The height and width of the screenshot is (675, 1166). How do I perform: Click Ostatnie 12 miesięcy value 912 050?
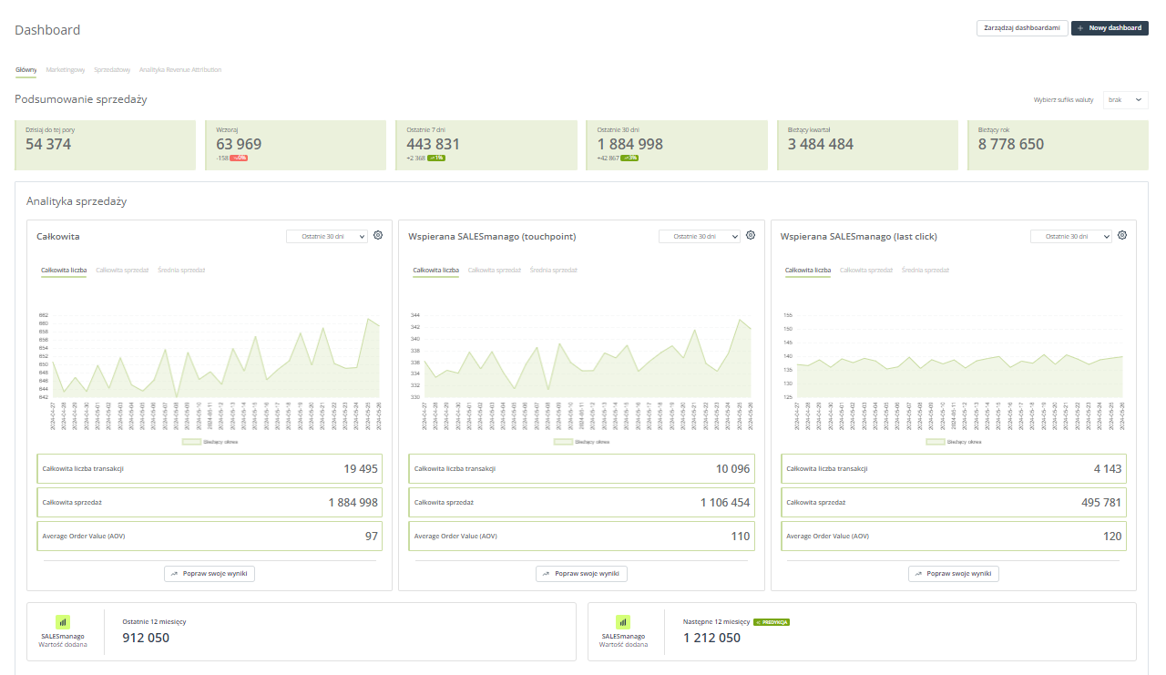[146, 638]
